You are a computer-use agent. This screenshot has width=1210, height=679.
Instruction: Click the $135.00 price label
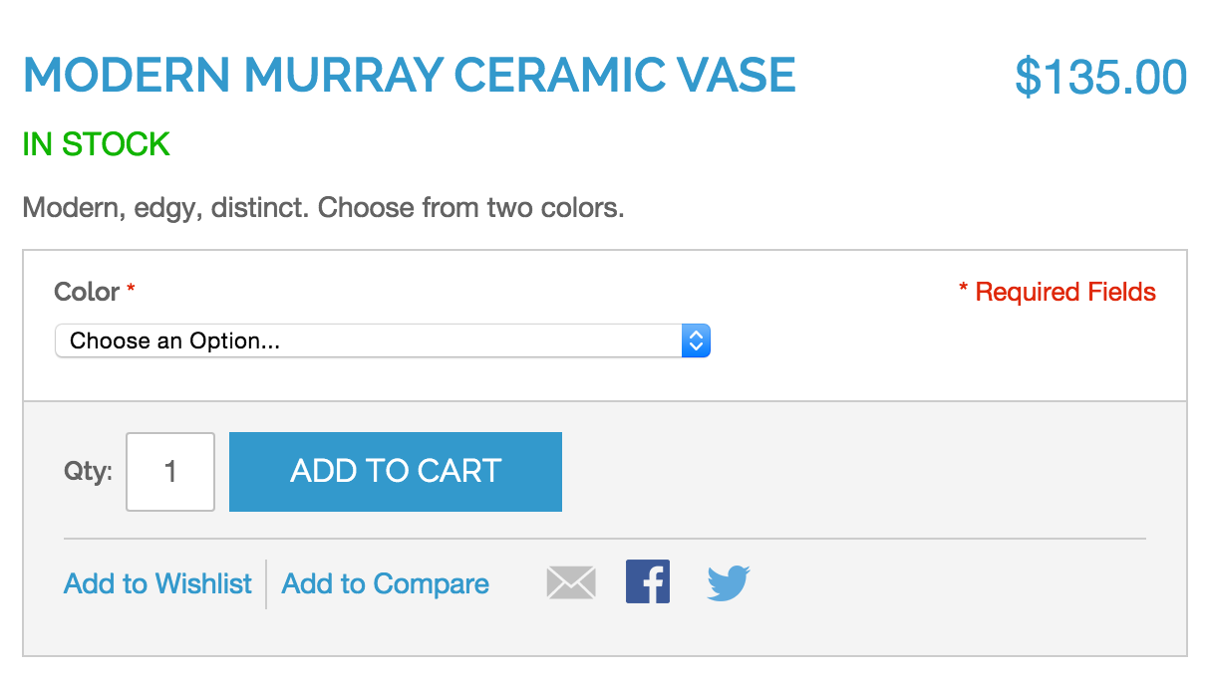point(1101,78)
